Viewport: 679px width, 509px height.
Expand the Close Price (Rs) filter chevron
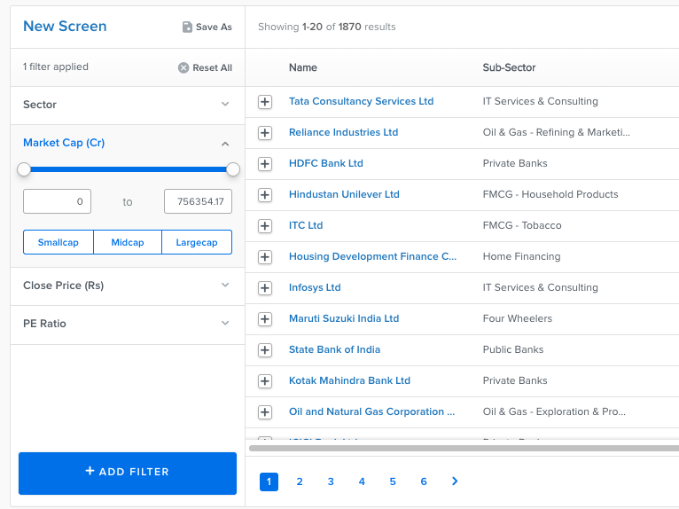[x=225, y=285]
